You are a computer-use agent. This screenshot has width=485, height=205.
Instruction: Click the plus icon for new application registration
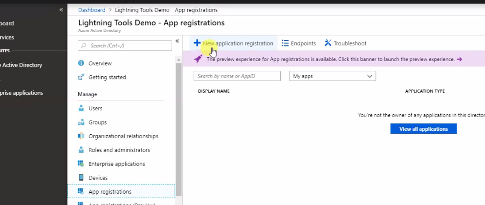197,43
